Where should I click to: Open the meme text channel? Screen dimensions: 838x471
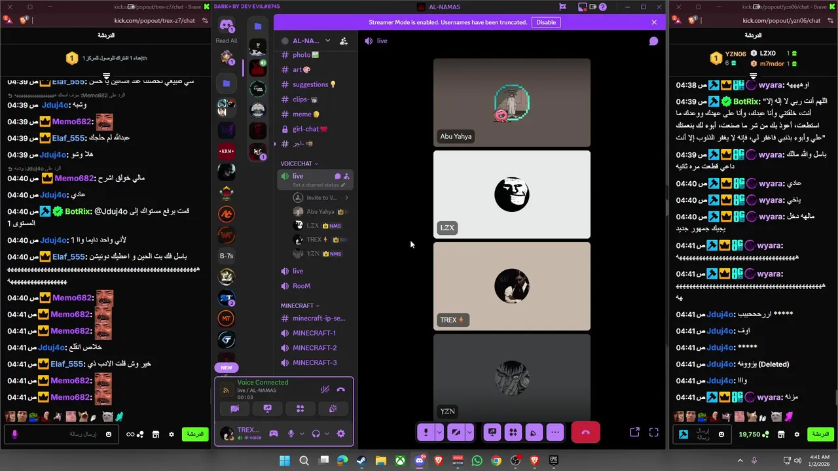314,114
